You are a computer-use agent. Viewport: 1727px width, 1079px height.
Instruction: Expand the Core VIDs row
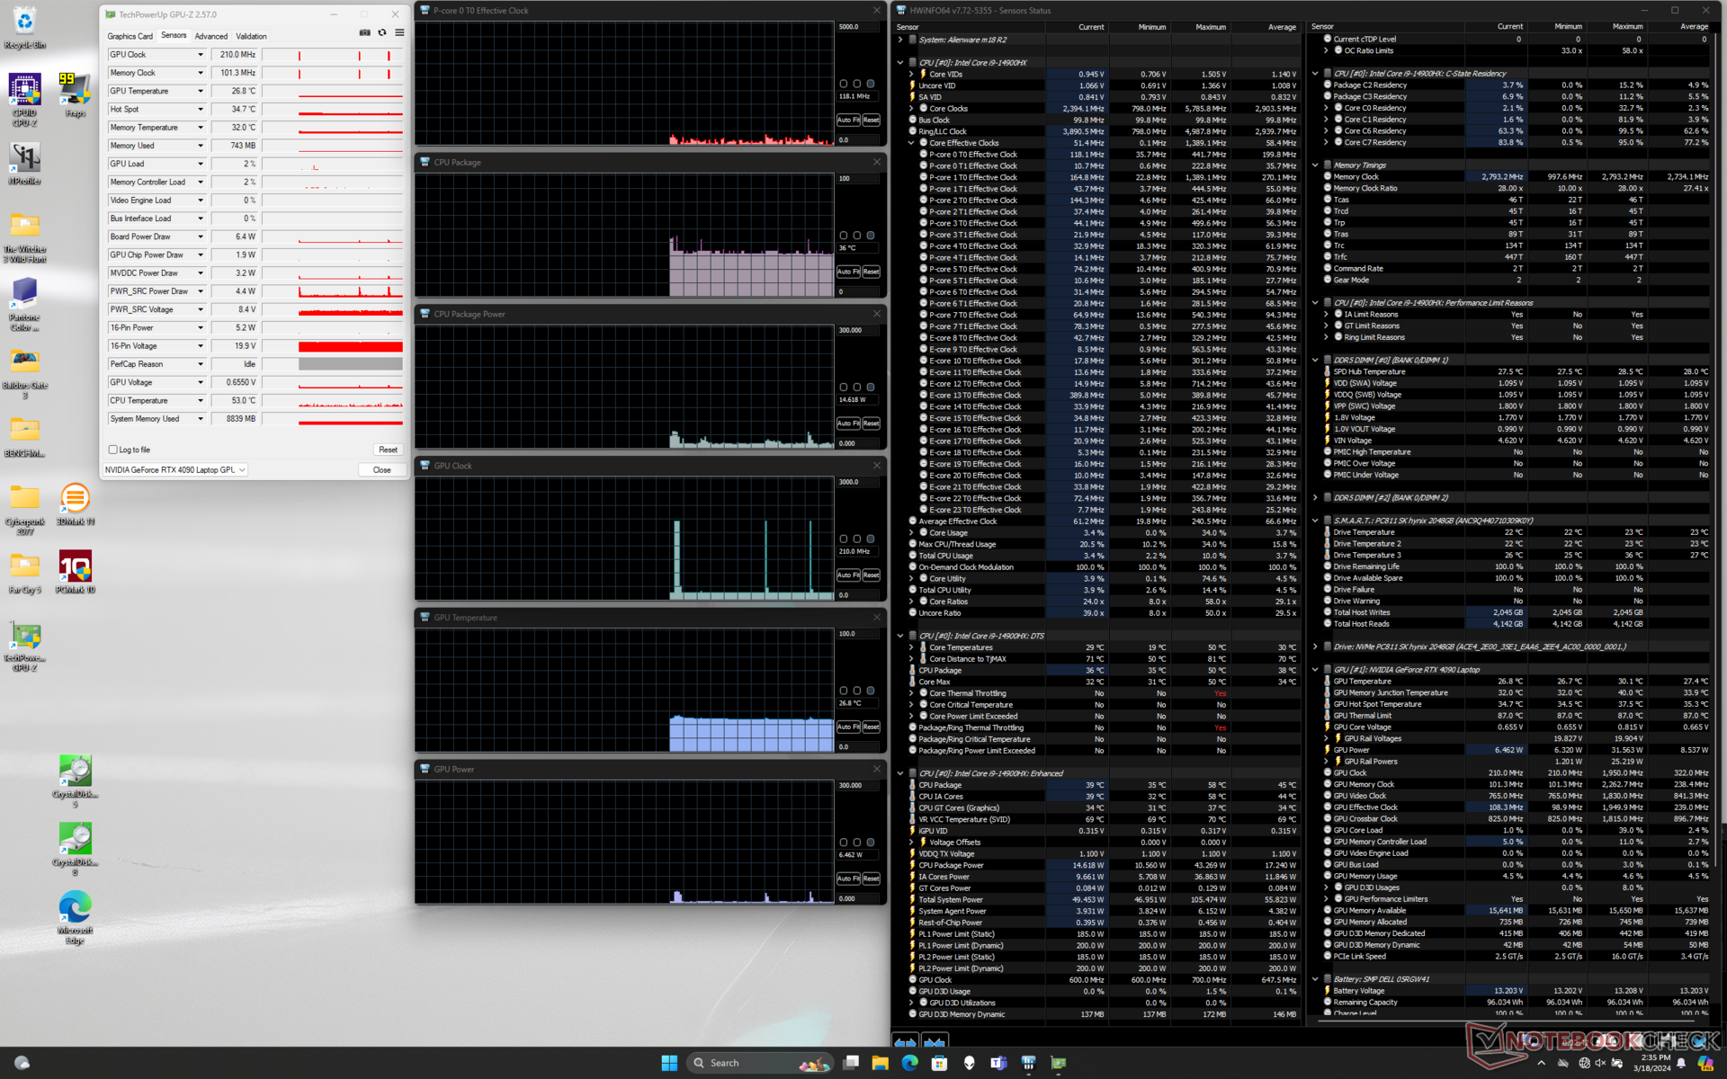tap(911, 75)
